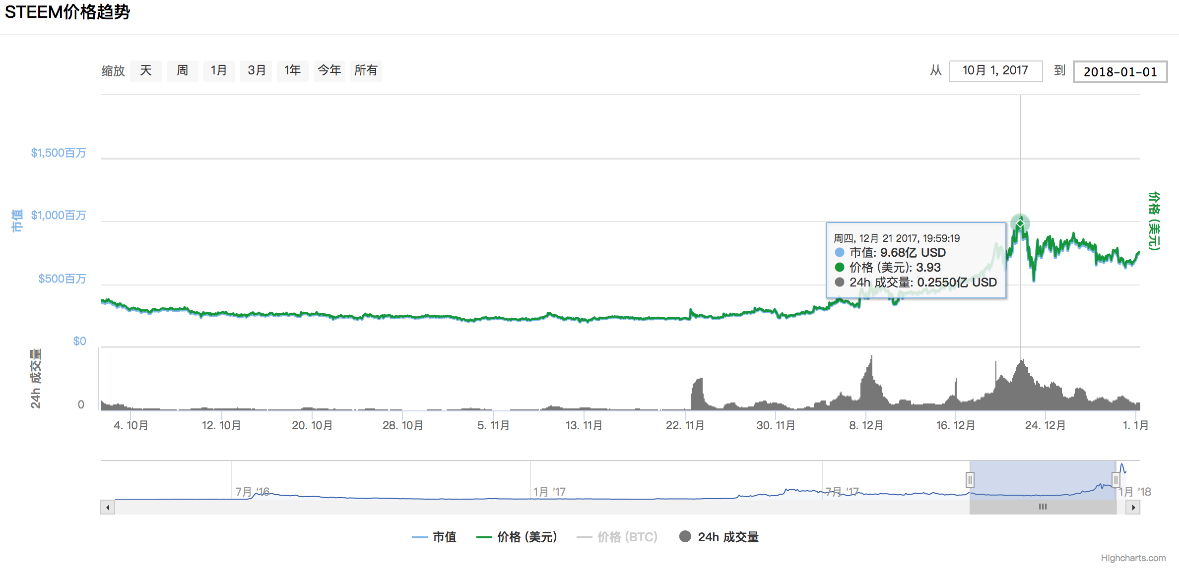This screenshot has width=1179, height=572.
Task: Click the 1月 '18 navigator label
Action: click(x=1135, y=492)
